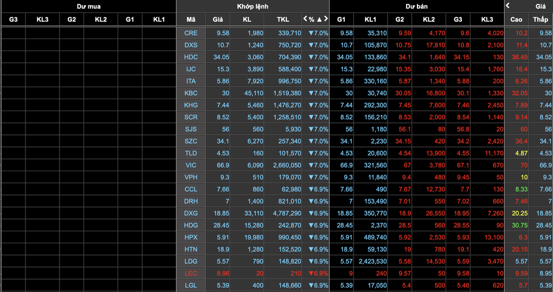
Task: Click the left chevron beside the % column header
Action: click(305, 18)
